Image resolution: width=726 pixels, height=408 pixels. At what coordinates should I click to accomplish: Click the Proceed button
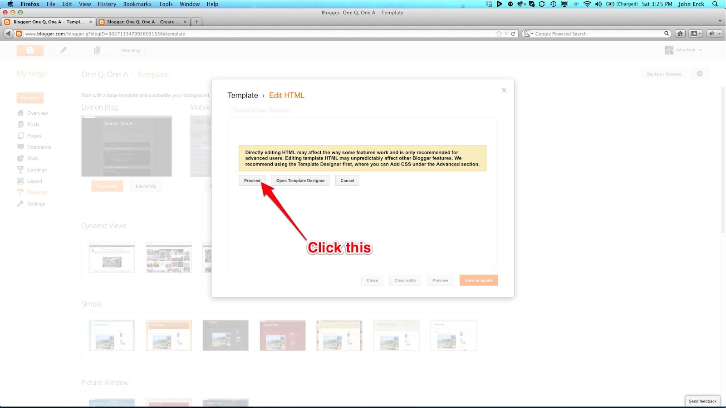(x=252, y=180)
